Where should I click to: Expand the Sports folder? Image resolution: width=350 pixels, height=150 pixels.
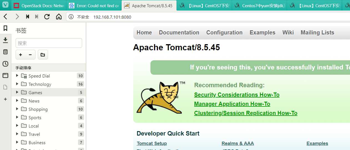[x=17, y=117]
